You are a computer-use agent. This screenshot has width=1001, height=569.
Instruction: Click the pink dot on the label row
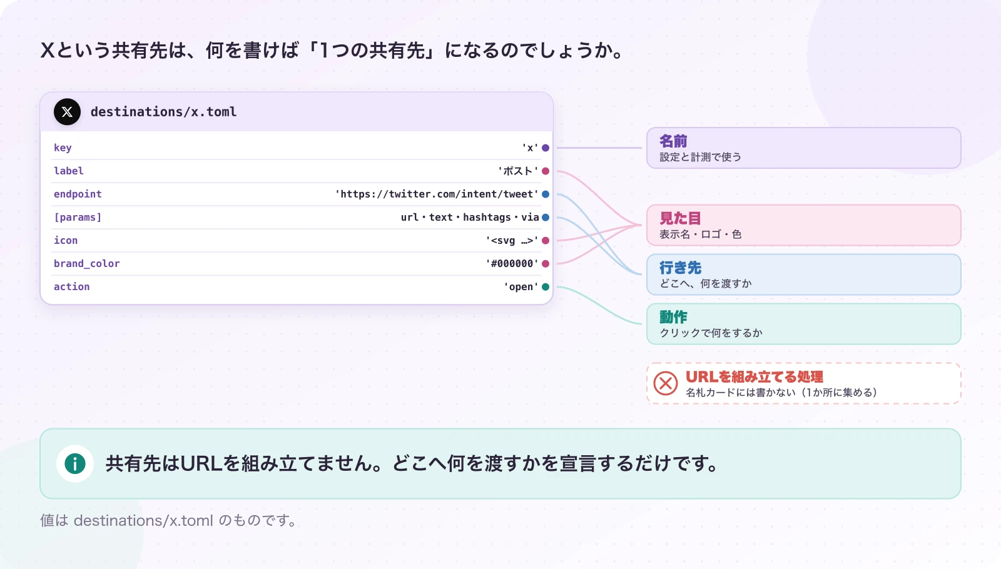(546, 171)
